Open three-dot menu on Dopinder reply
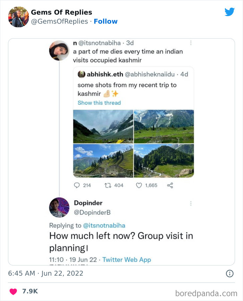 click(191, 203)
